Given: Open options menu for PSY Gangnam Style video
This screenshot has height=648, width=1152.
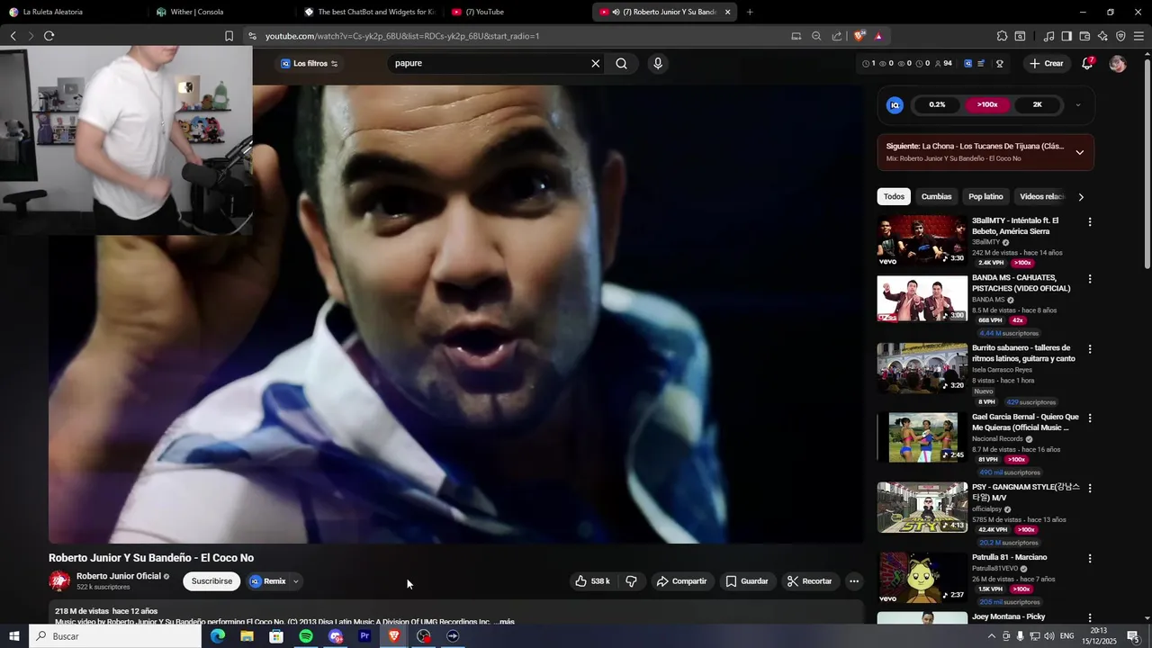Looking at the screenshot, I should coord(1090,489).
